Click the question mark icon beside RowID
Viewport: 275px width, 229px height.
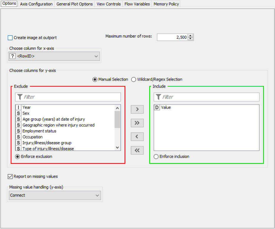[x=12, y=56]
